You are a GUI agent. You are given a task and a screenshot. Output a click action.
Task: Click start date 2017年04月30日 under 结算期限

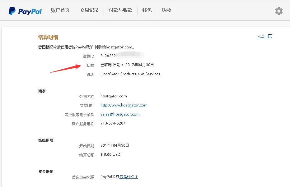115,145
